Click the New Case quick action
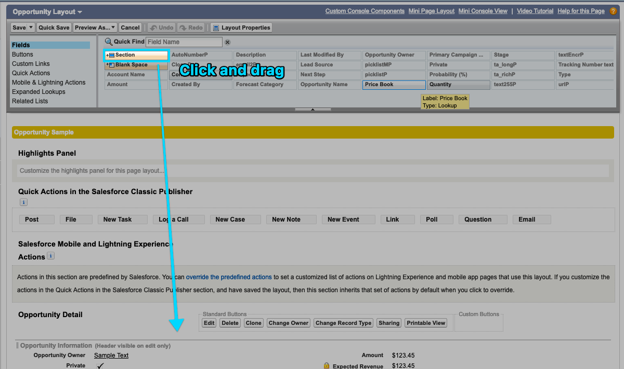Viewport: 624px width, 369px height. [236, 220]
